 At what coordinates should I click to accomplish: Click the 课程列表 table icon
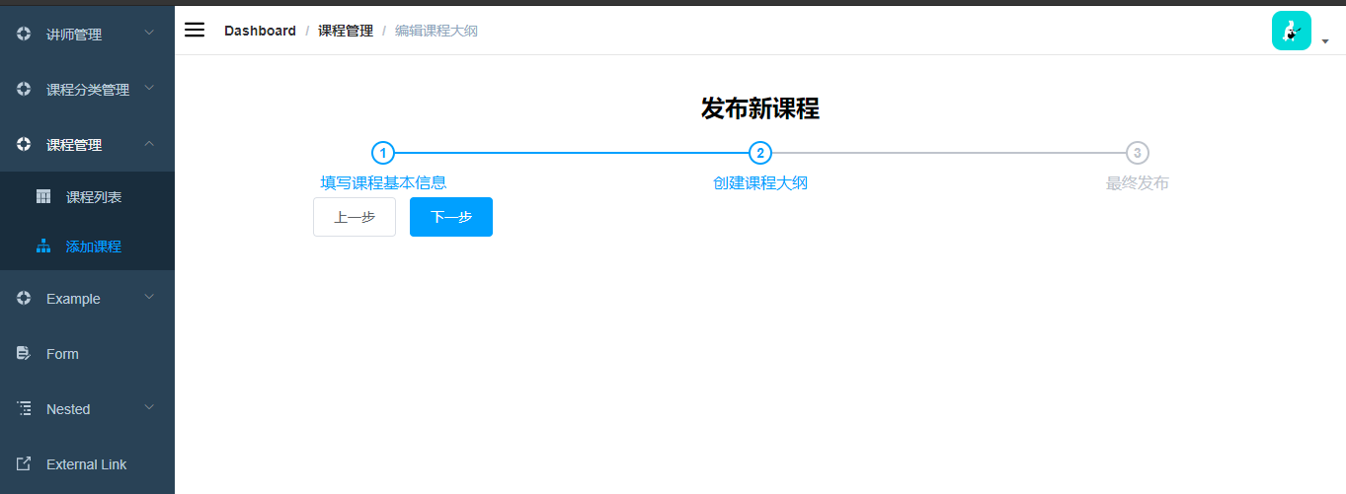[43, 196]
